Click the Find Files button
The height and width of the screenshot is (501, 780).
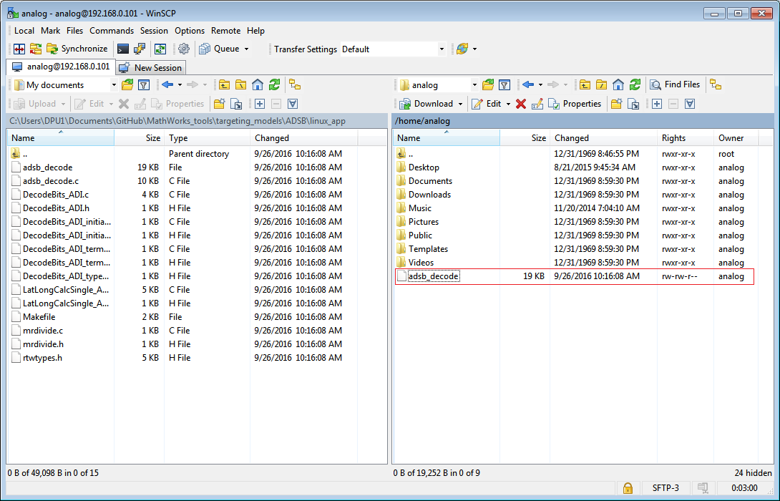coord(675,84)
